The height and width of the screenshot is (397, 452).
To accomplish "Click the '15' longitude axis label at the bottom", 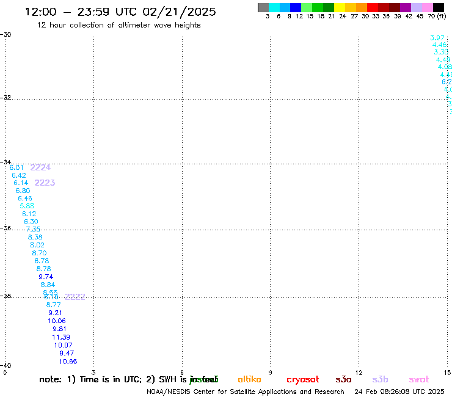I will click(447, 373).
